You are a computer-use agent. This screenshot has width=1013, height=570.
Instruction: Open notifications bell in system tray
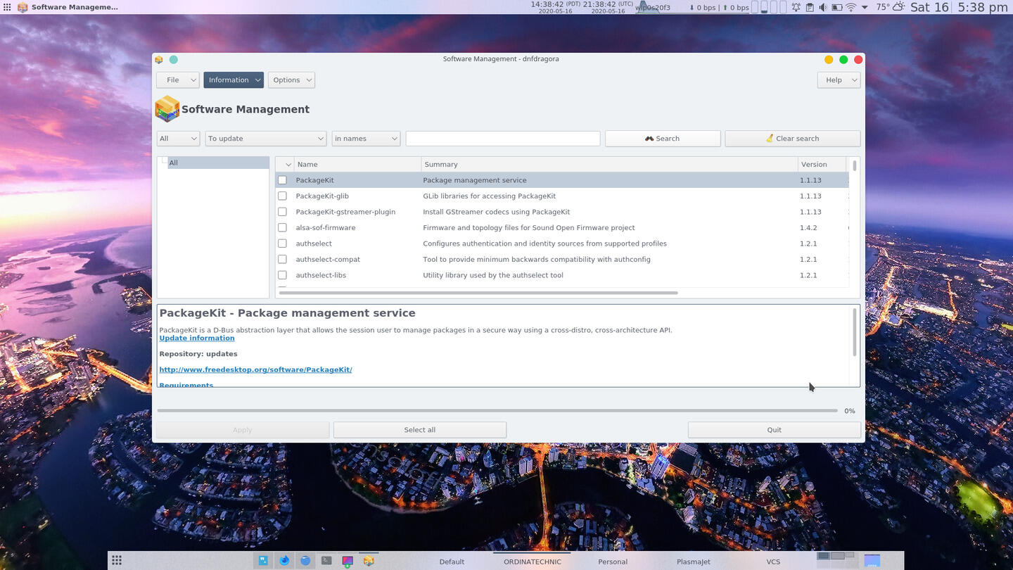tap(796, 7)
